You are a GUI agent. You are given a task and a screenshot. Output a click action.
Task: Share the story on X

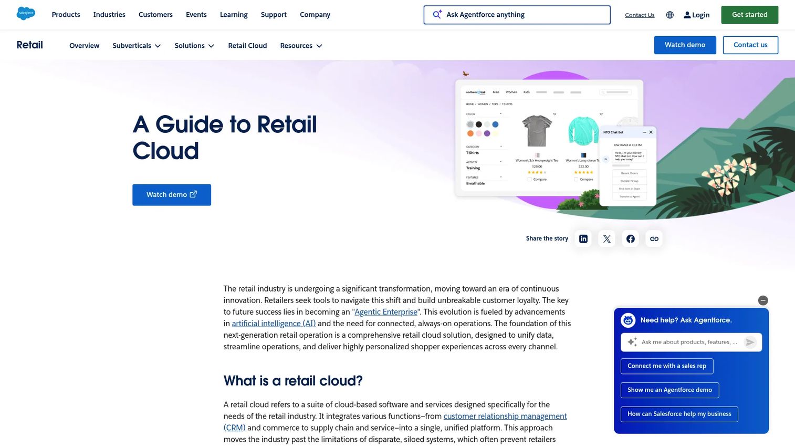coord(606,238)
